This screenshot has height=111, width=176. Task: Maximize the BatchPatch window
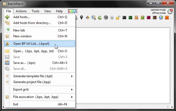click(x=158, y=3)
